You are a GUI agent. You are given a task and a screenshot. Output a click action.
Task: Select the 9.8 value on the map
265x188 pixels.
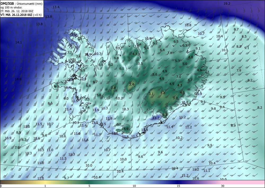tap(213, 109)
